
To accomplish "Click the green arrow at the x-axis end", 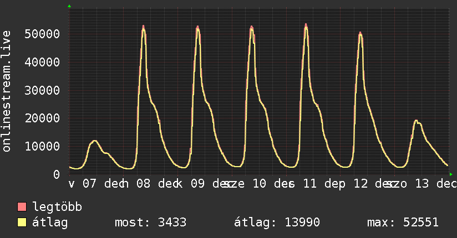I will click(451, 174).
